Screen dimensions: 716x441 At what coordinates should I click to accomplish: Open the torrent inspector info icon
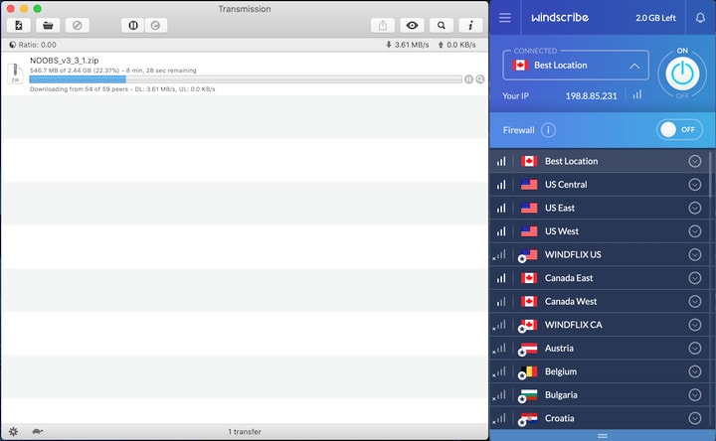[469, 26]
